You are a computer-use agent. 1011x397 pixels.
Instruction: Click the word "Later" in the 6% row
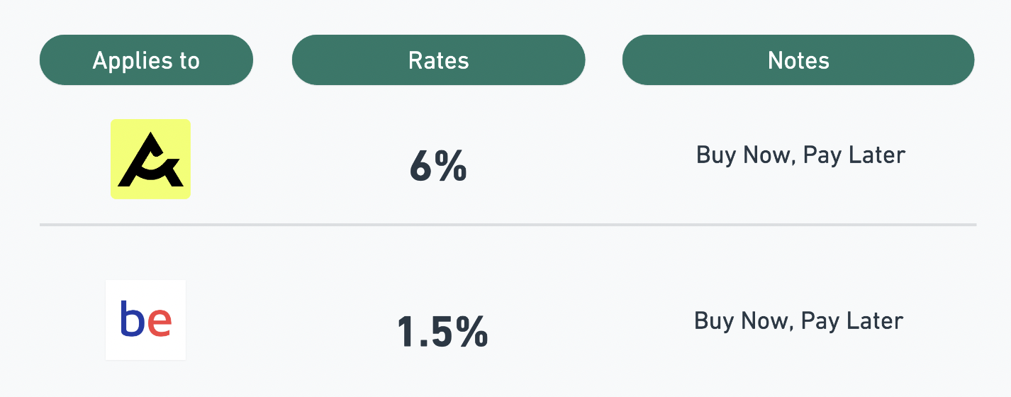(879, 155)
